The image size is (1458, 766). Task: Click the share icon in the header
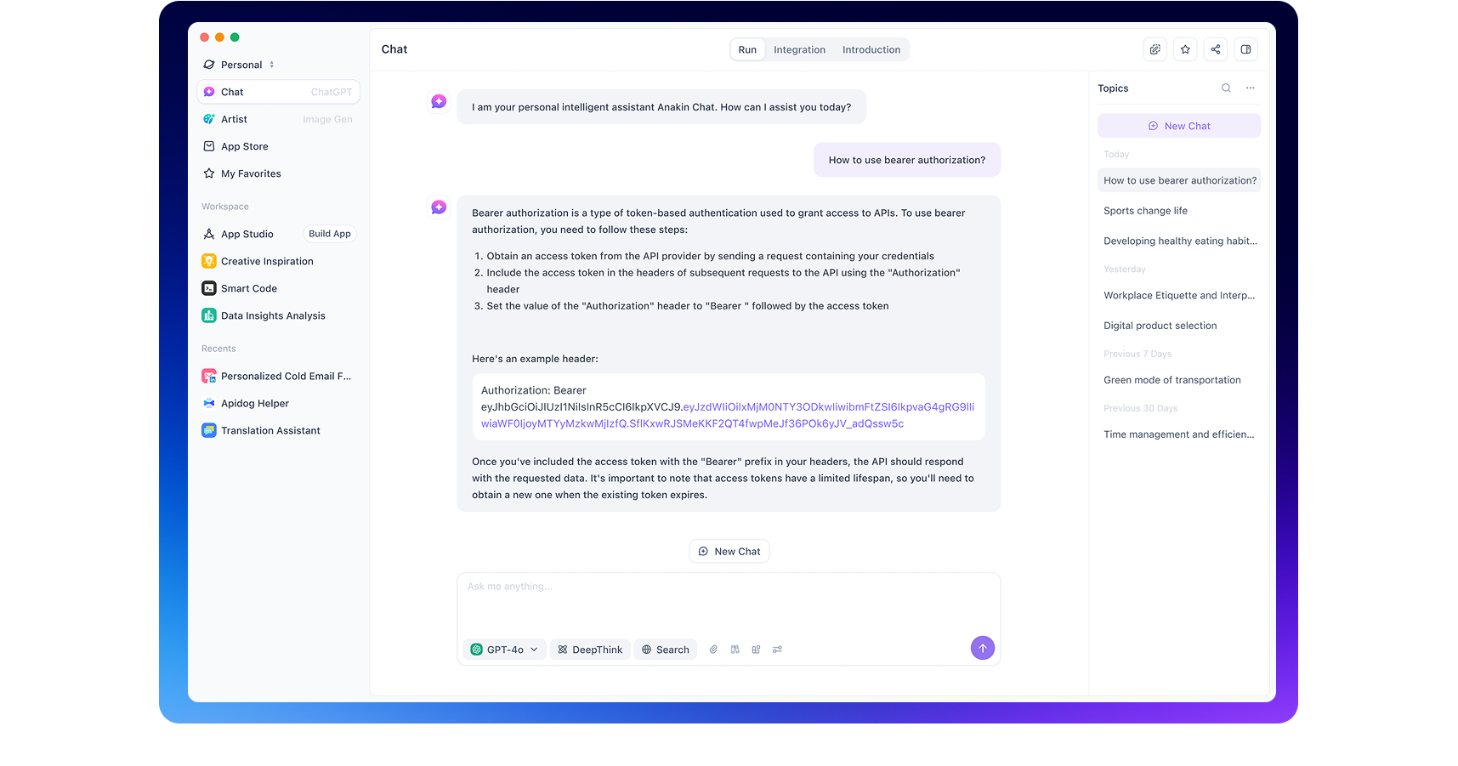coord(1215,49)
